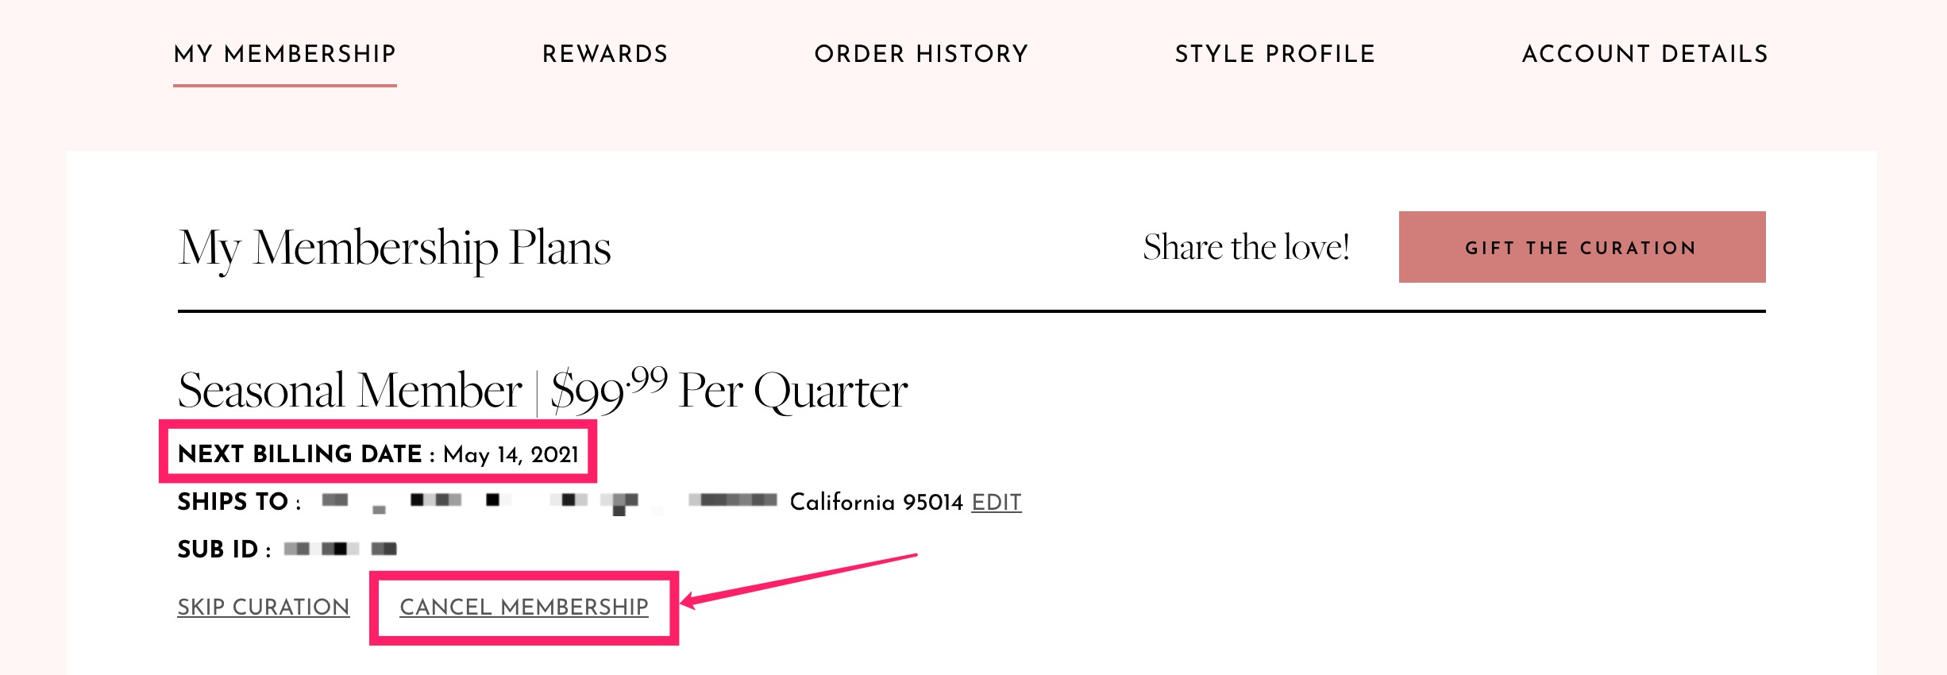This screenshot has width=1947, height=675.
Task: Click the blurred shipping street address
Action: [548, 501]
